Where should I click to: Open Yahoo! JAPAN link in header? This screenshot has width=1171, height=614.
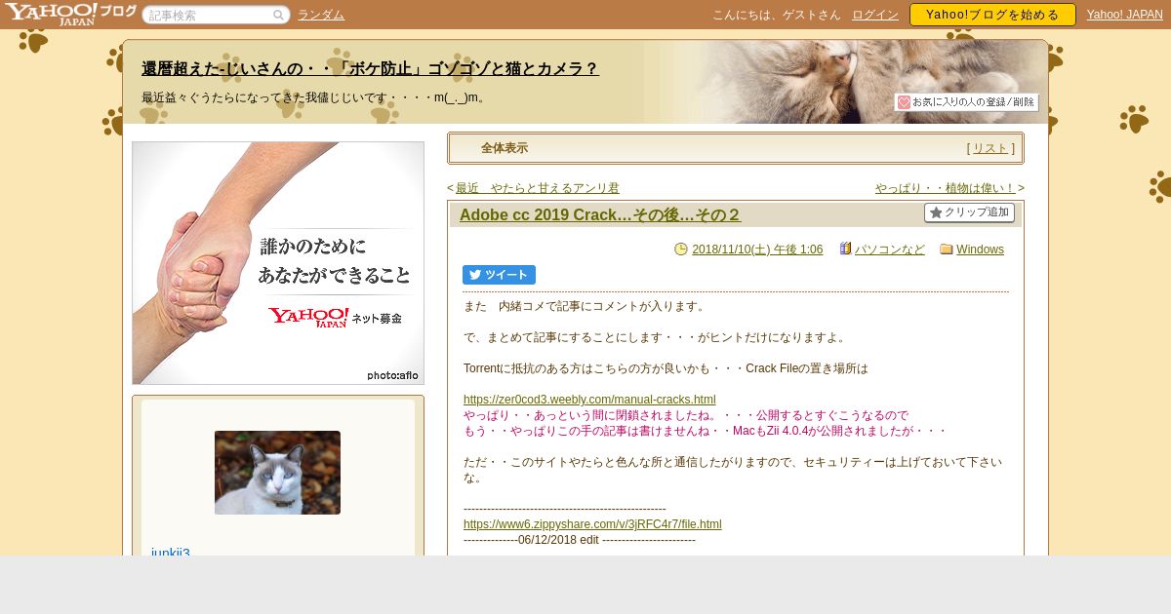[1125, 15]
